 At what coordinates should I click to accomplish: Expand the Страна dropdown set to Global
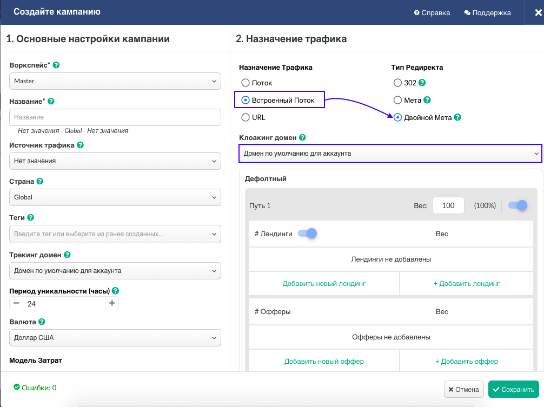point(115,197)
